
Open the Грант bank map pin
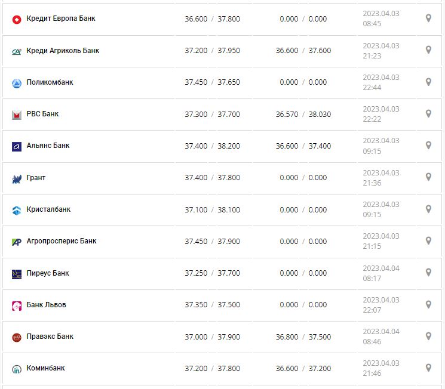tap(428, 177)
